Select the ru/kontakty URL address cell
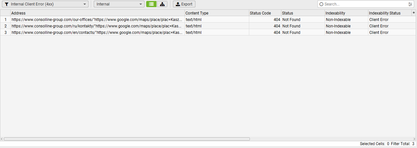This screenshot has width=417, height=148. pos(98,26)
